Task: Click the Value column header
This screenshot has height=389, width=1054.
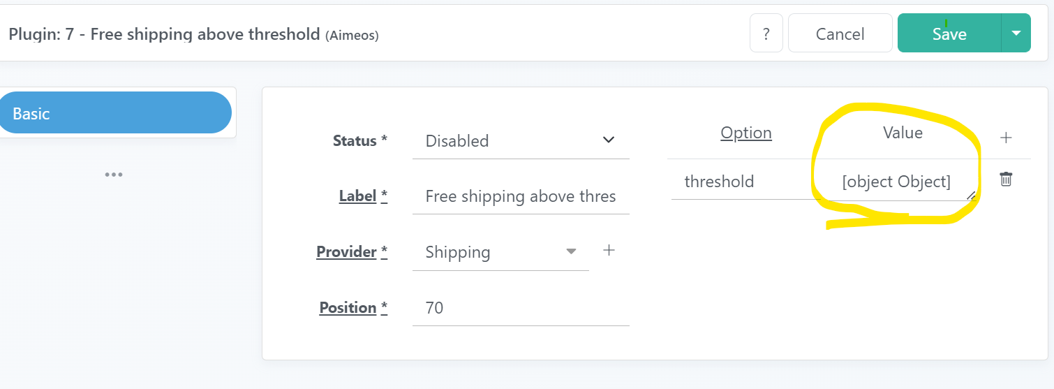Action: pos(903,133)
